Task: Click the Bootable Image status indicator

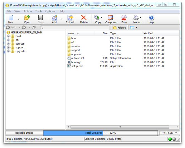Action: (x=24, y=133)
